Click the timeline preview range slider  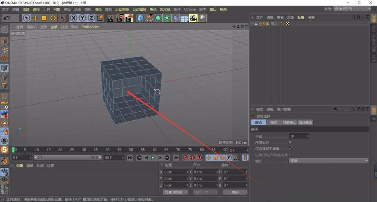coord(68,158)
